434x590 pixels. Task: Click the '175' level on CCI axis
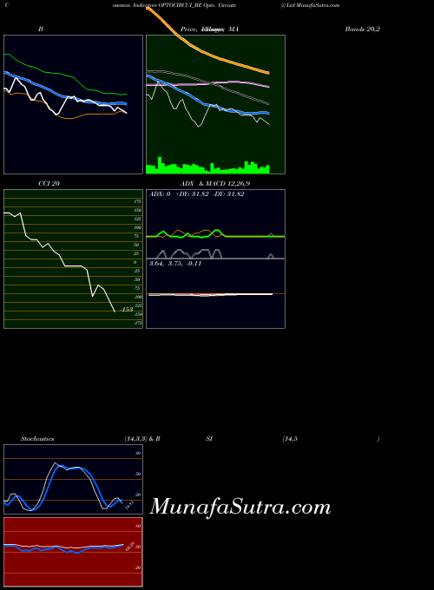click(x=138, y=201)
